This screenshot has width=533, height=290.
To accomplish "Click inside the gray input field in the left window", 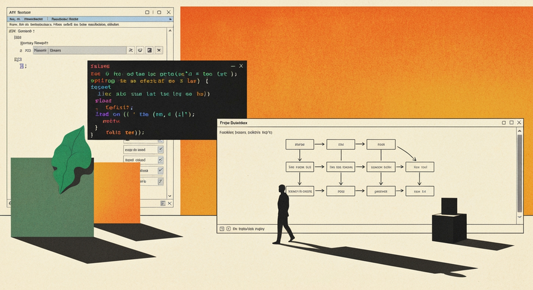I will pyautogui.click(x=80, y=50).
